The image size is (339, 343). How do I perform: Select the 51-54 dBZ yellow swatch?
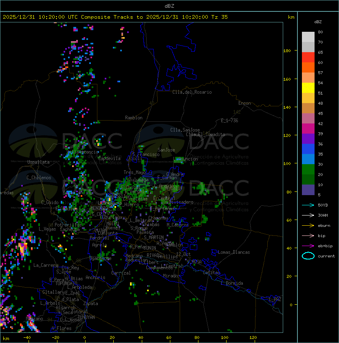308,88
